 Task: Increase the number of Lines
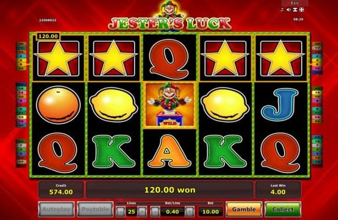click(x=142, y=212)
